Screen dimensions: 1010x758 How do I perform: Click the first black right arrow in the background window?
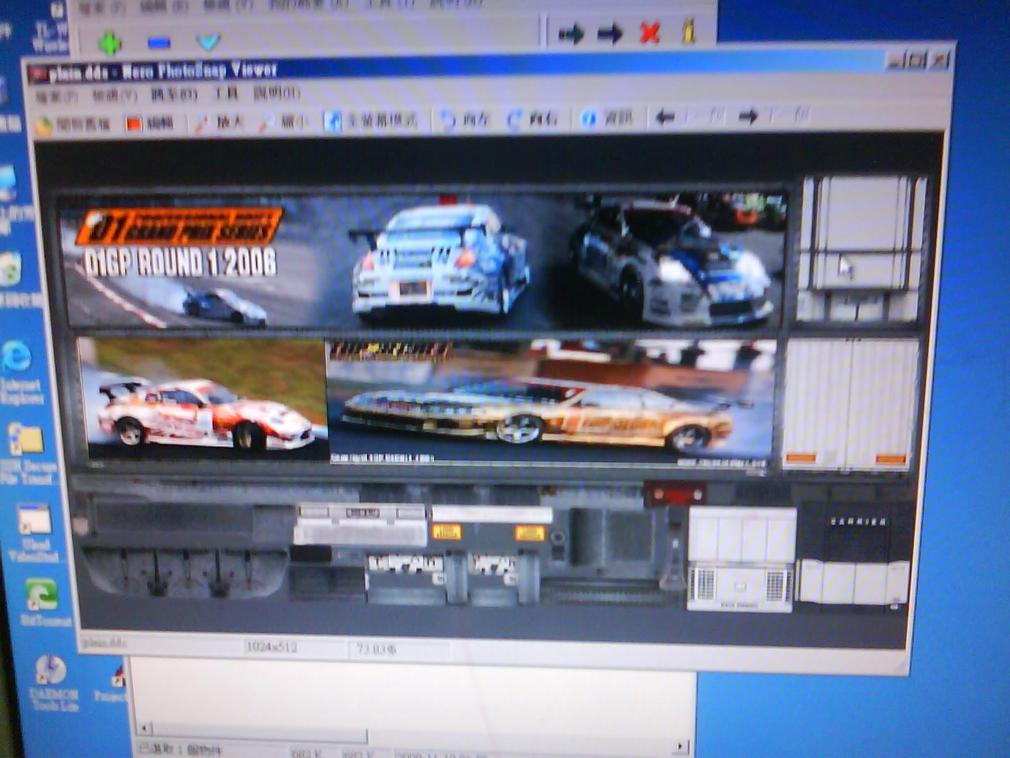pyautogui.click(x=571, y=33)
